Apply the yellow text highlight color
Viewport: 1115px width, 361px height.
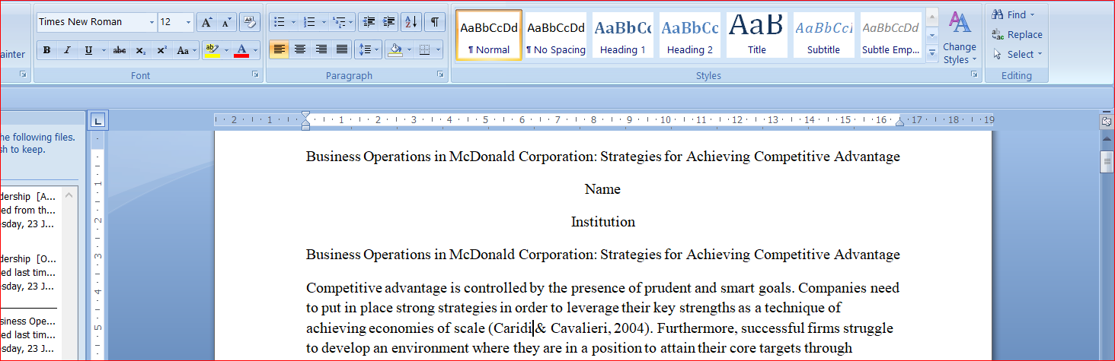tap(212, 51)
